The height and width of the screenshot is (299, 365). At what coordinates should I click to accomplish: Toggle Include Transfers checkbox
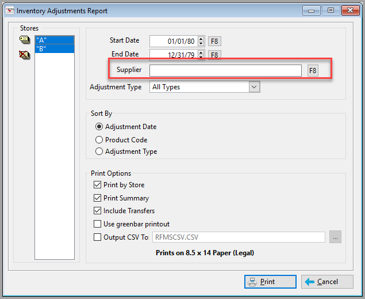click(x=97, y=211)
